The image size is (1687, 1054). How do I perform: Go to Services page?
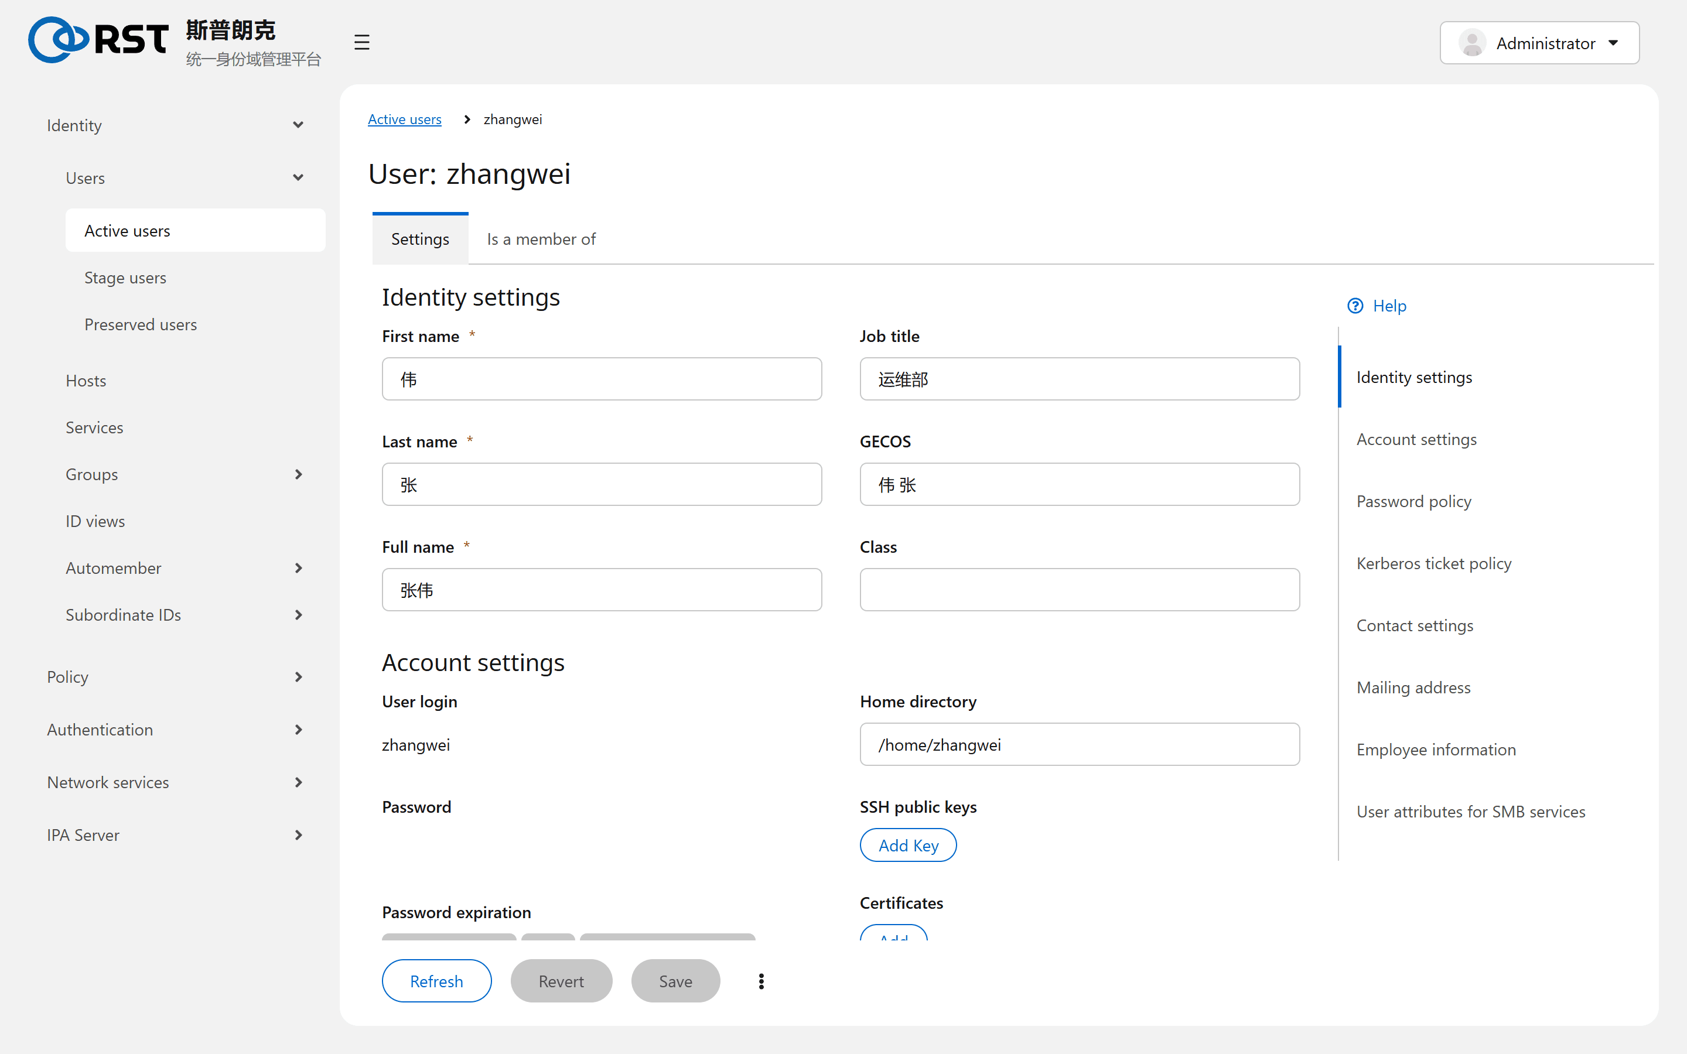click(186, 427)
